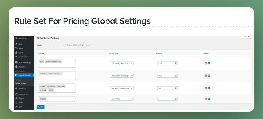The height and width of the screenshot is (119, 263).
Task: Click the Submit button
Action: tap(40, 107)
